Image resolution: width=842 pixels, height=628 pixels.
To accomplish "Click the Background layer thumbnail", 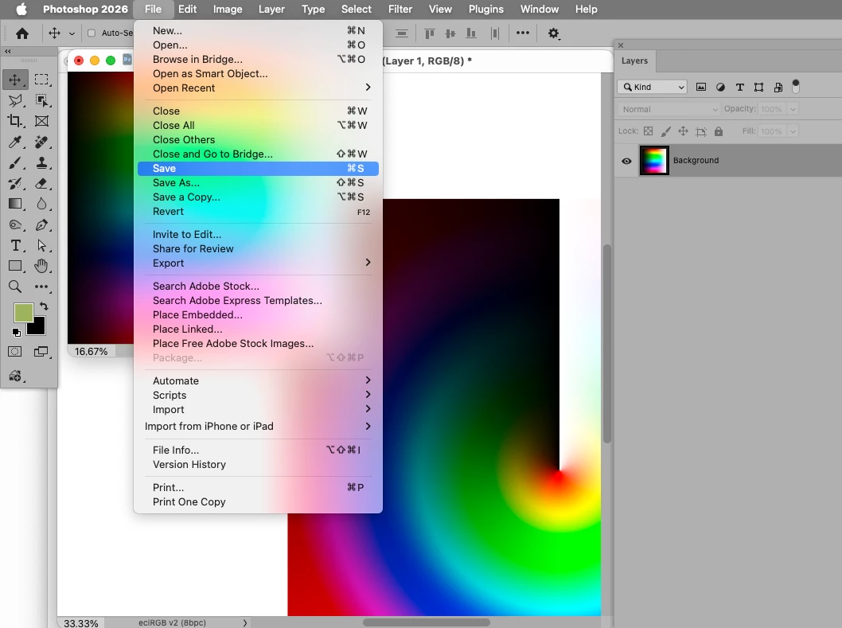I will 654,161.
